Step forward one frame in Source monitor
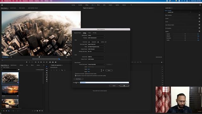The height and width of the screenshot is (114, 202). coord(44,62)
